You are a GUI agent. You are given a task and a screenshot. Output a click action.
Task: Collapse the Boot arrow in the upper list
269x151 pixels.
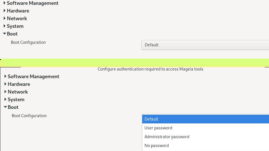(x=5, y=34)
